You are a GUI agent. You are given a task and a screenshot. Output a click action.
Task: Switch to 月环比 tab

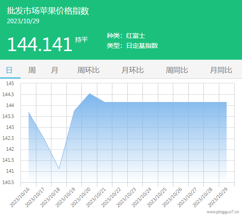click(x=132, y=70)
